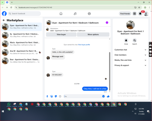This screenshot has width=152, height=121.
Task: Open the taskbar volume icon
Action: [x=136, y=114]
